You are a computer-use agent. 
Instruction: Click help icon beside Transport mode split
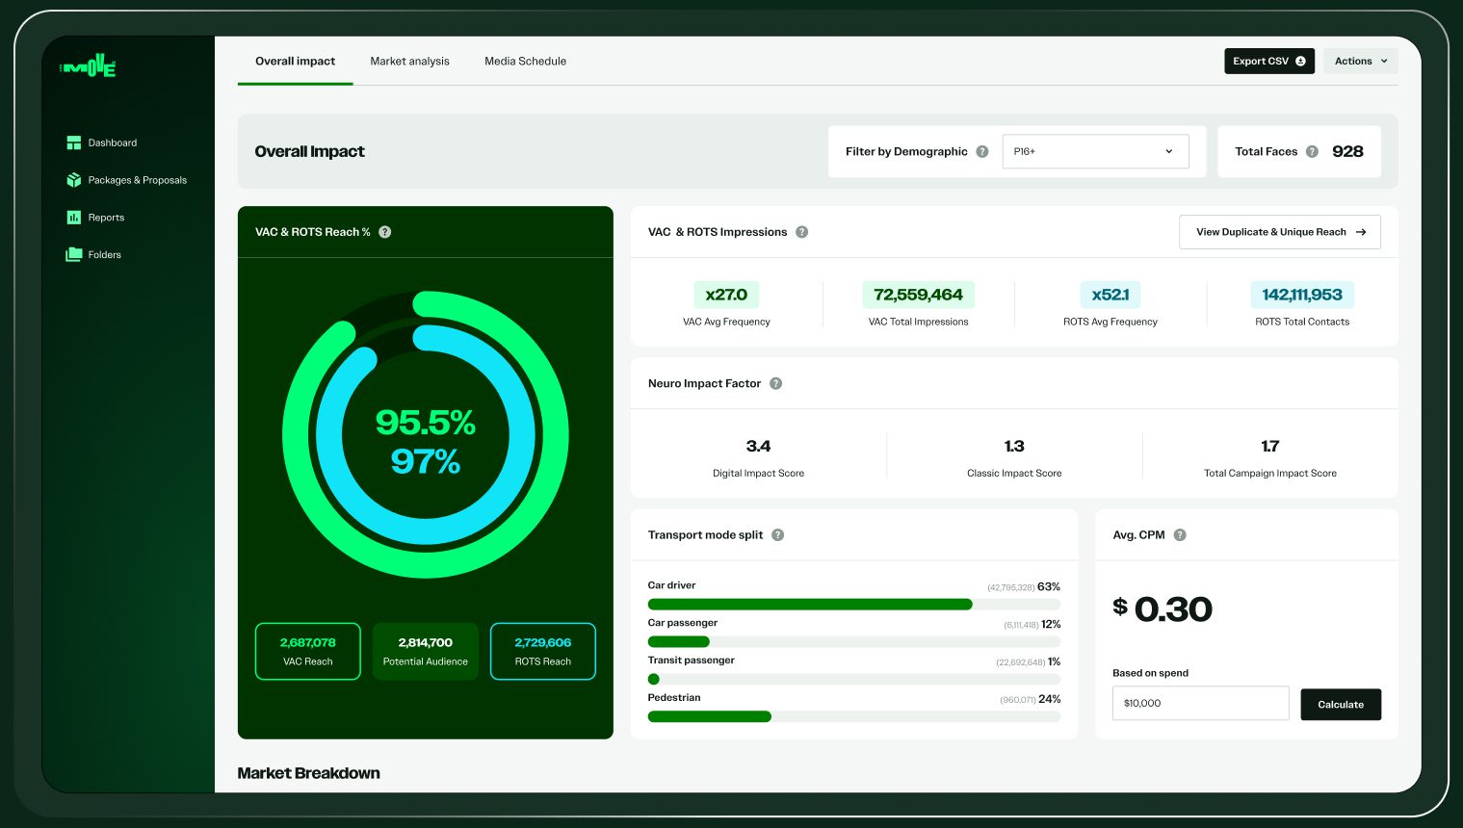coord(778,535)
